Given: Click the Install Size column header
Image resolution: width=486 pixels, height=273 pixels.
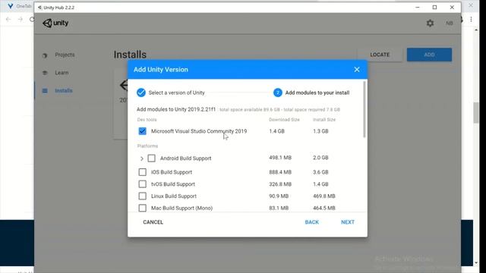Looking at the screenshot, I should point(324,120).
